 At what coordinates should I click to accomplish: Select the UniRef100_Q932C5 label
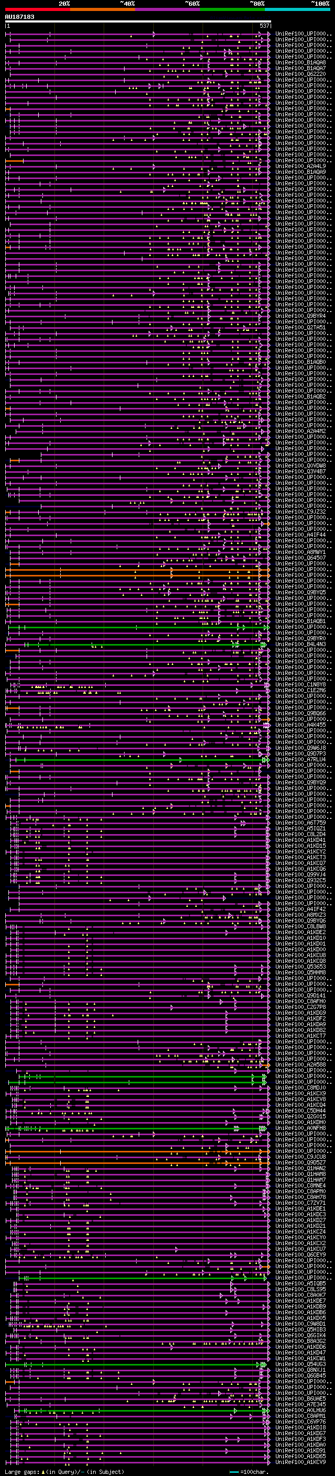300,881
